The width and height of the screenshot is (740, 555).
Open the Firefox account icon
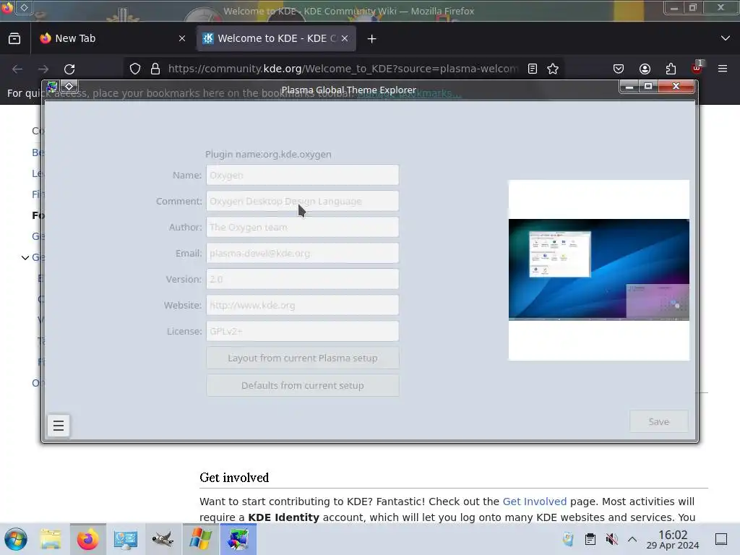pyautogui.click(x=645, y=69)
